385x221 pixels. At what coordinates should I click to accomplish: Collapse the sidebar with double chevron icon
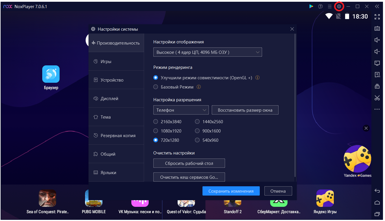click(377, 6)
